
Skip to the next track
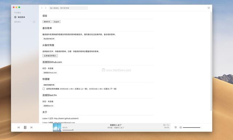(x=32, y=127)
